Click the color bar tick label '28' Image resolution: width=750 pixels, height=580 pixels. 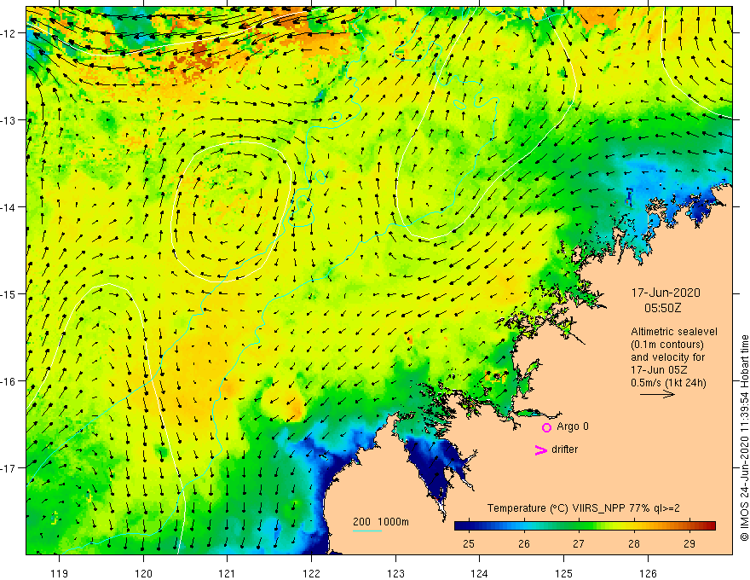click(x=634, y=544)
